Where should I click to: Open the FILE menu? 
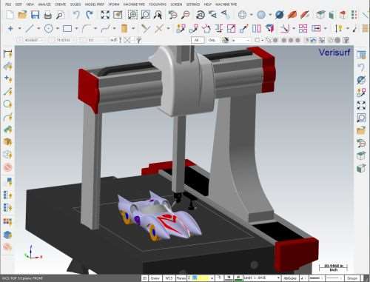[x=8, y=4]
